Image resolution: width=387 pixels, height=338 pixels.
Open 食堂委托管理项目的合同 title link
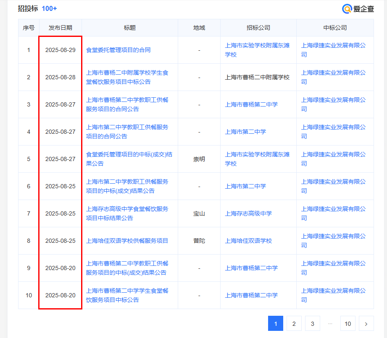tap(118, 50)
